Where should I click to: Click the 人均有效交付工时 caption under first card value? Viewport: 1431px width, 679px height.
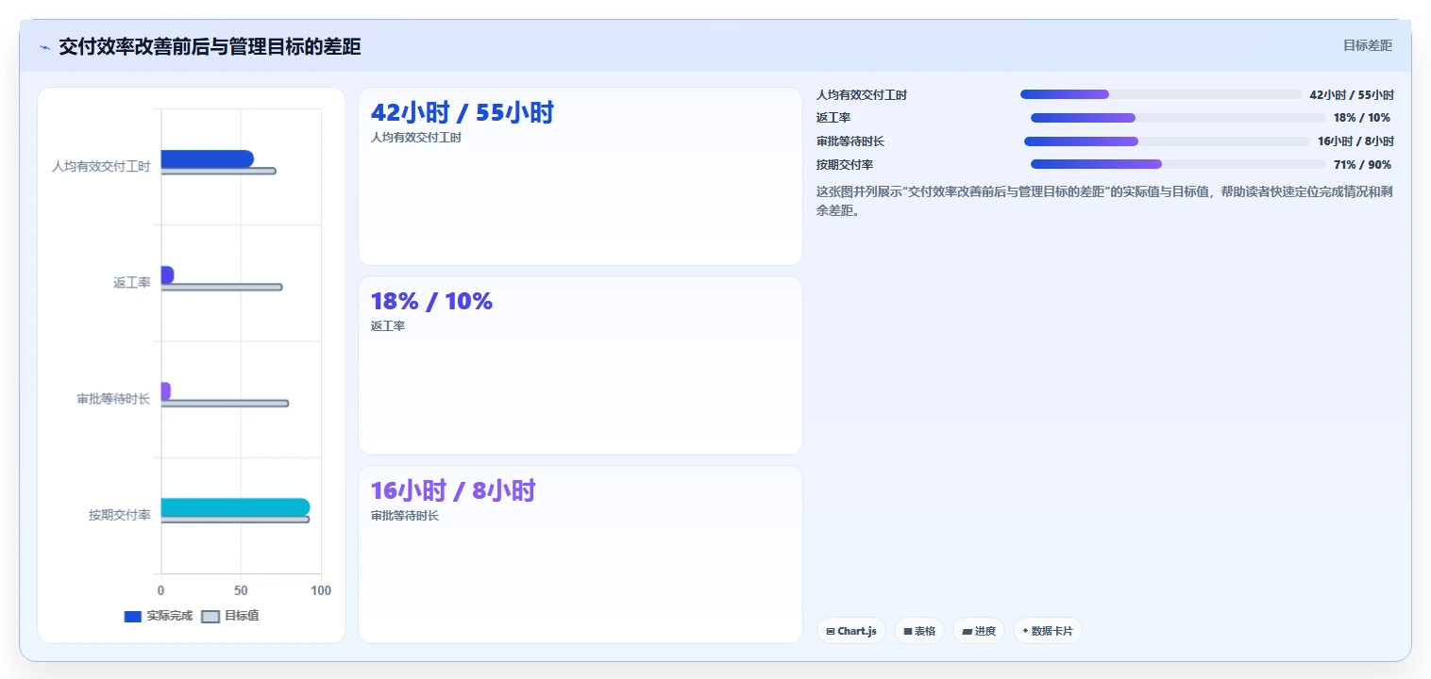click(x=416, y=138)
